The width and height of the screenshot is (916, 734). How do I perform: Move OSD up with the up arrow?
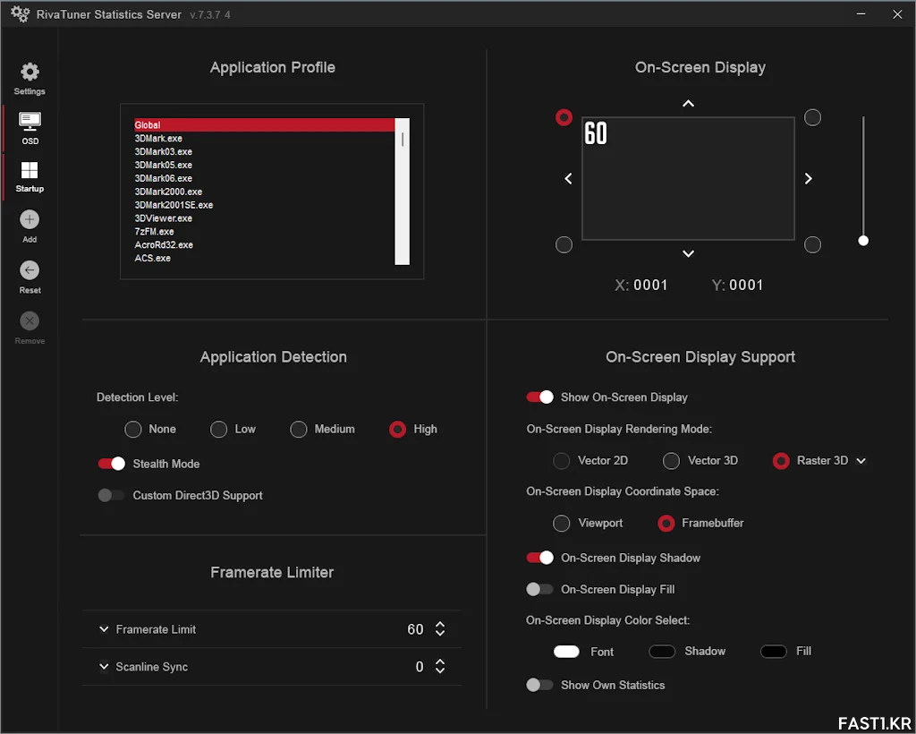(688, 104)
